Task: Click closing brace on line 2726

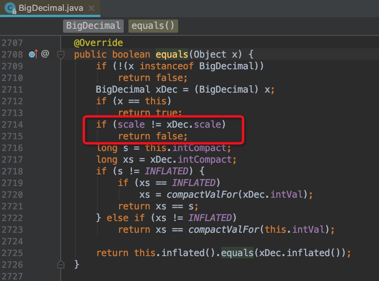Action: coord(77,264)
